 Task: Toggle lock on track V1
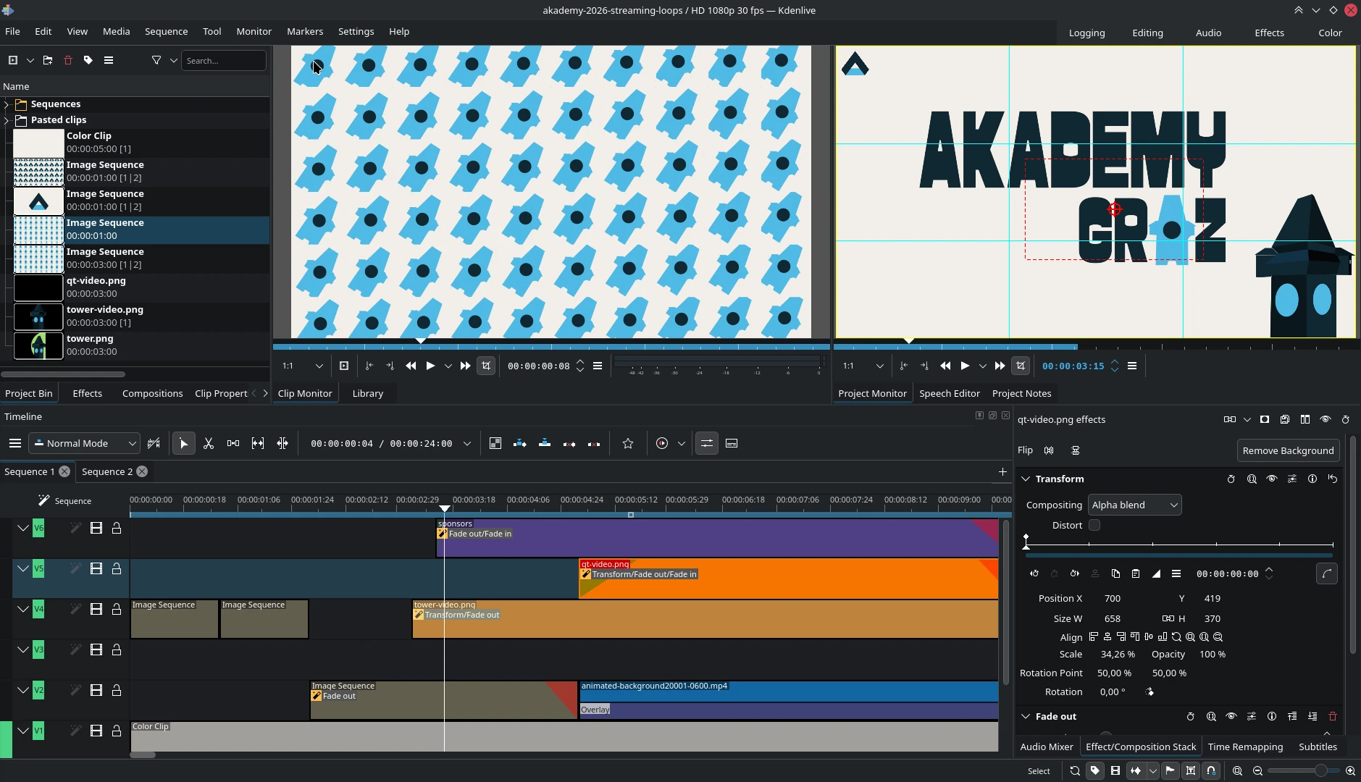[116, 731]
